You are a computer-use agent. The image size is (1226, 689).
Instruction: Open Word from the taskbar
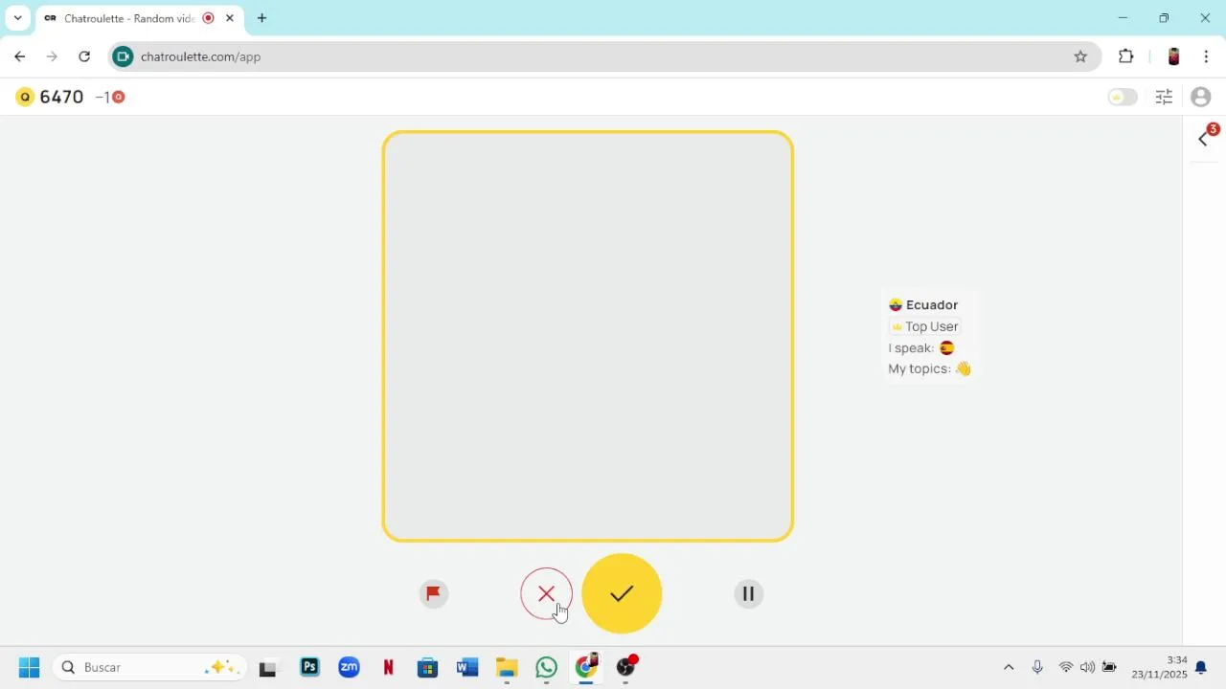click(x=467, y=668)
